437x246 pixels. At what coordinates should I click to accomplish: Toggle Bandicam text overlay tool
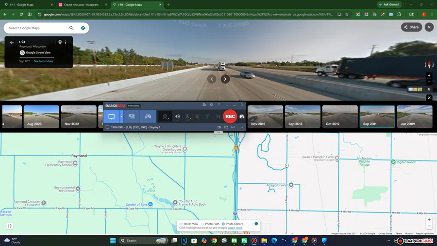(x=207, y=117)
